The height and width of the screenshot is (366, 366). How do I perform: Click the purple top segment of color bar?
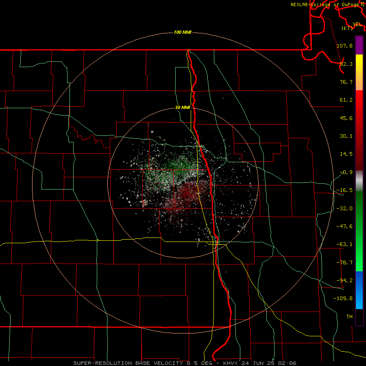(359, 45)
